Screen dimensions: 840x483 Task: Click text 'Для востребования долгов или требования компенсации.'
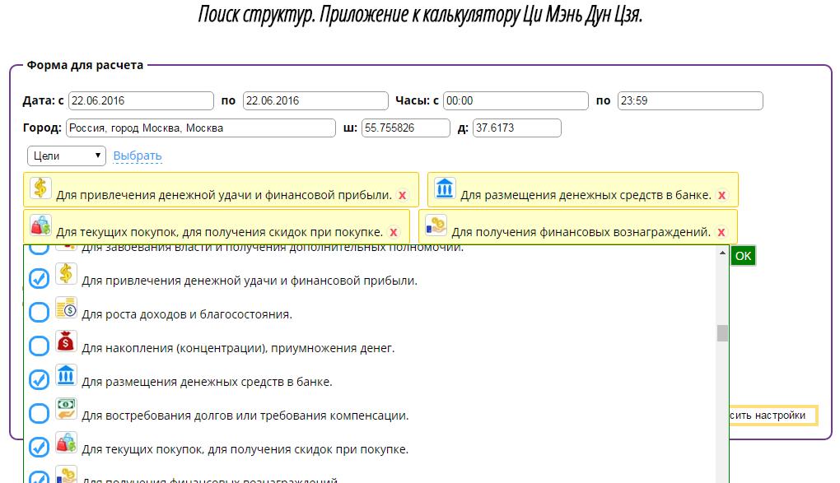point(245,416)
